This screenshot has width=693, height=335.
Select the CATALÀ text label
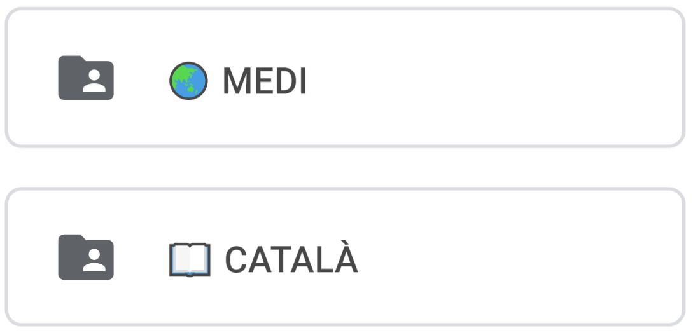point(291,260)
